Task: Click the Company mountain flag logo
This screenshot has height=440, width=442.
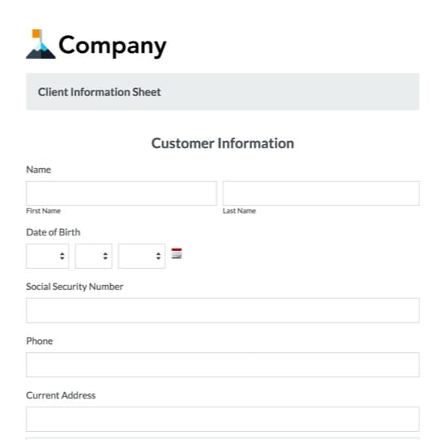Action: point(41,44)
